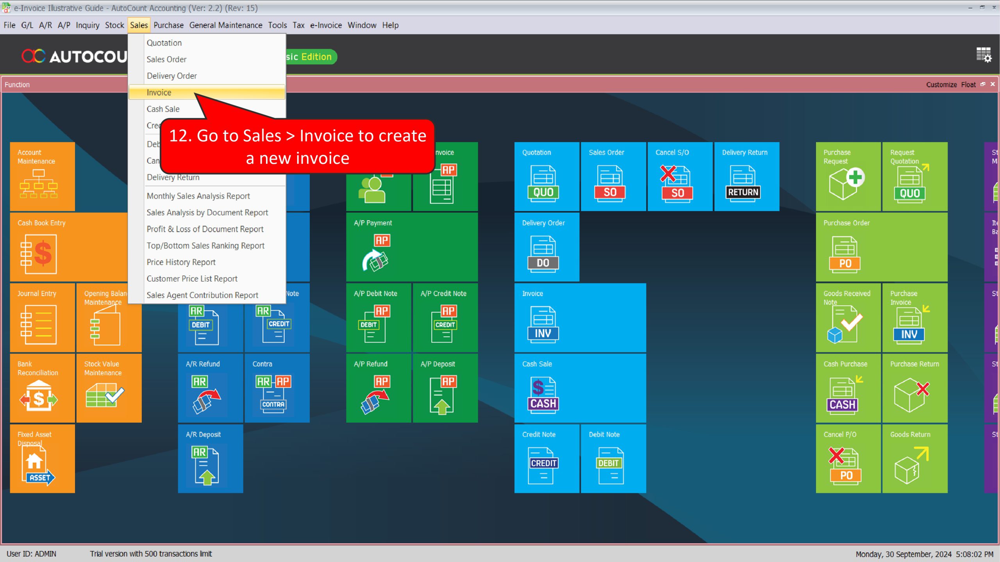
Task: Open the G/L menu
Action: [x=27, y=25]
